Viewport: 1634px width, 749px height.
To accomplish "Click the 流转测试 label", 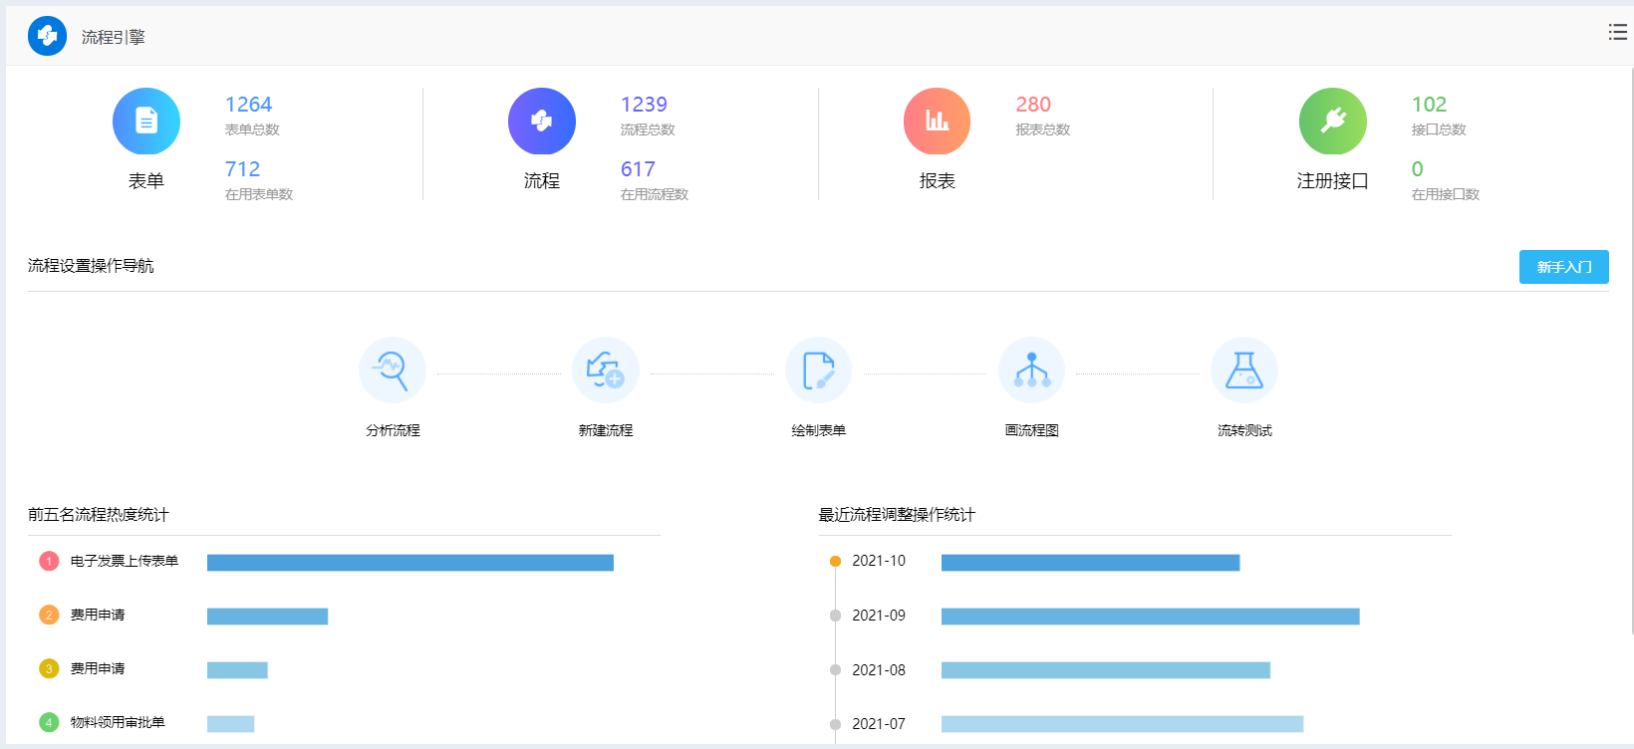I will pyautogui.click(x=1244, y=430).
